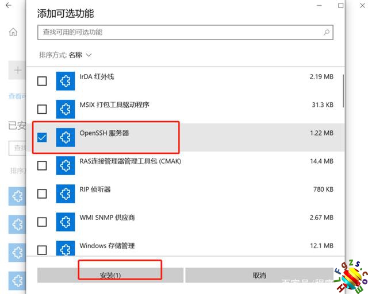Click the 2.67 MB size value
The height and width of the screenshot is (294, 368).
pyautogui.click(x=321, y=218)
